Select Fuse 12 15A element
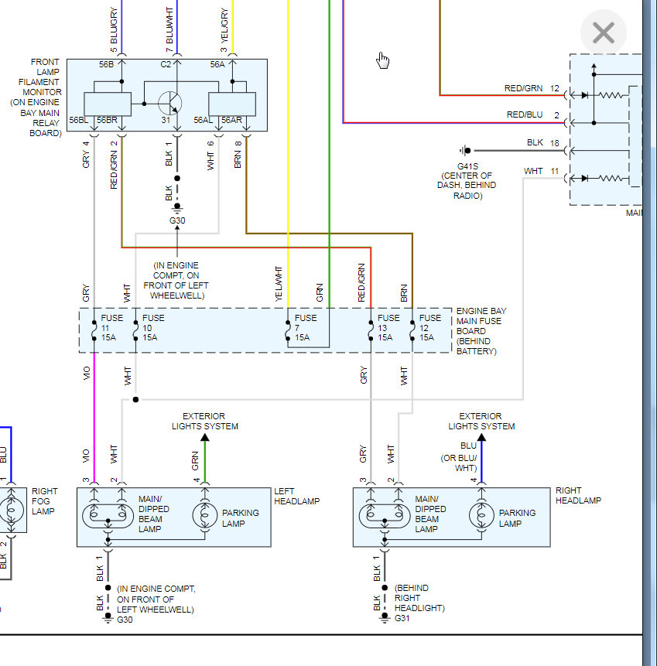This screenshot has width=657, height=666. coord(422,330)
